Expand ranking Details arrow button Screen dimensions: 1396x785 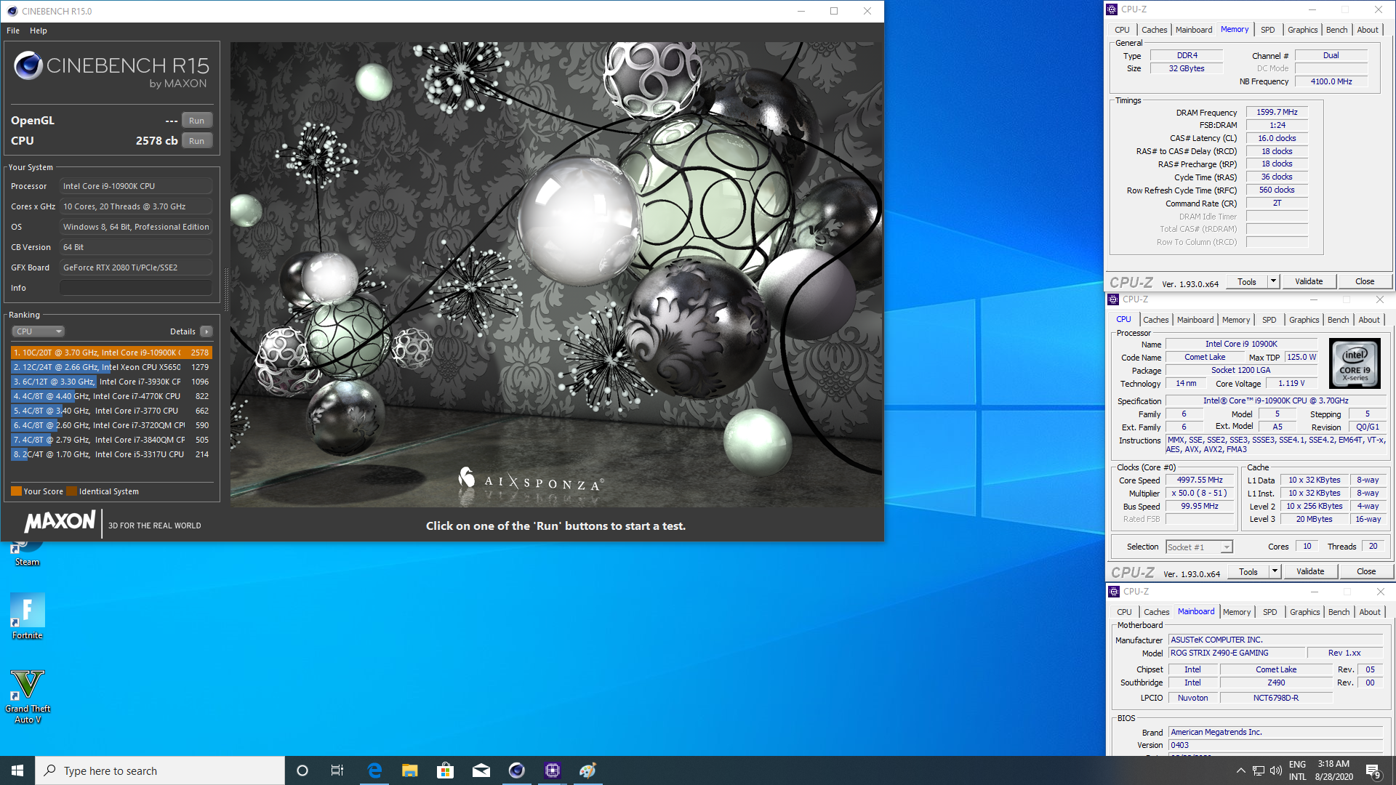pos(206,331)
